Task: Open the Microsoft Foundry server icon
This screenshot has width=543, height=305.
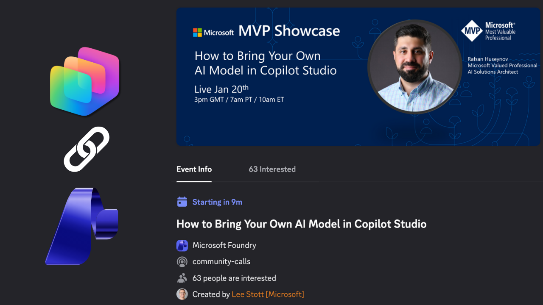Action: (182, 245)
